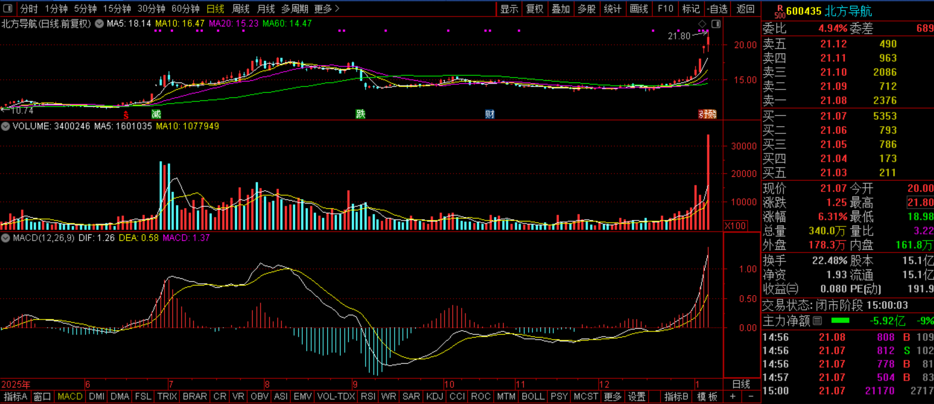Click the panel layout icon at toolbar start
The height and width of the screenshot is (404, 934).
point(7,8)
